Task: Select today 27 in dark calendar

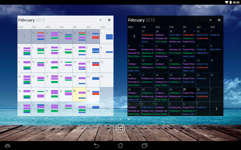Action: point(189,94)
